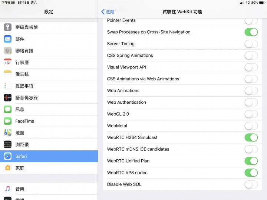Enable CSS Spring Animations switch
Image resolution: width=267 pixels, height=200 pixels.
(251, 56)
